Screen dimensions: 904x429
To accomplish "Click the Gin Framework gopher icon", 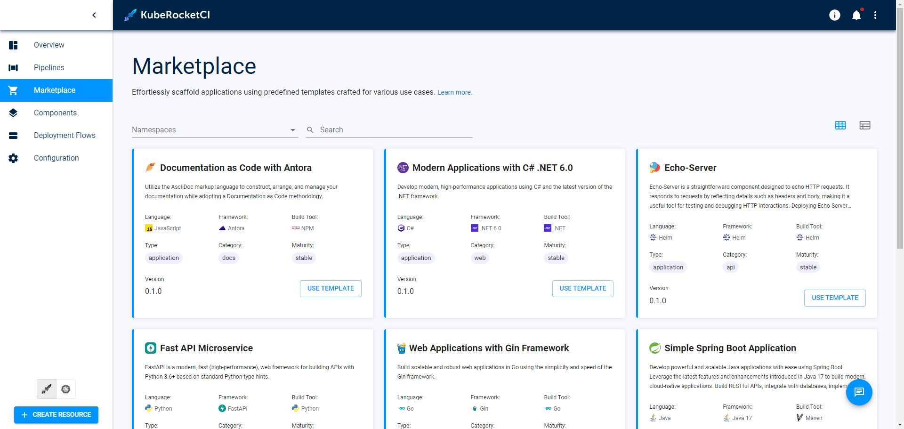I will (x=402, y=348).
